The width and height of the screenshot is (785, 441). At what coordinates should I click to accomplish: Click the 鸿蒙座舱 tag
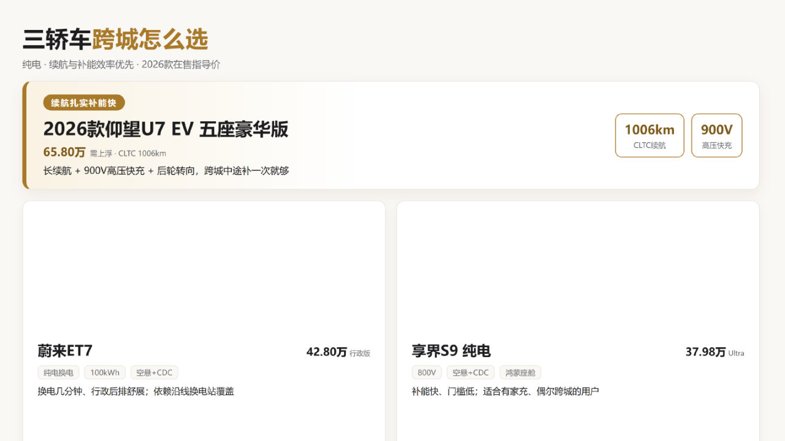point(520,372)
